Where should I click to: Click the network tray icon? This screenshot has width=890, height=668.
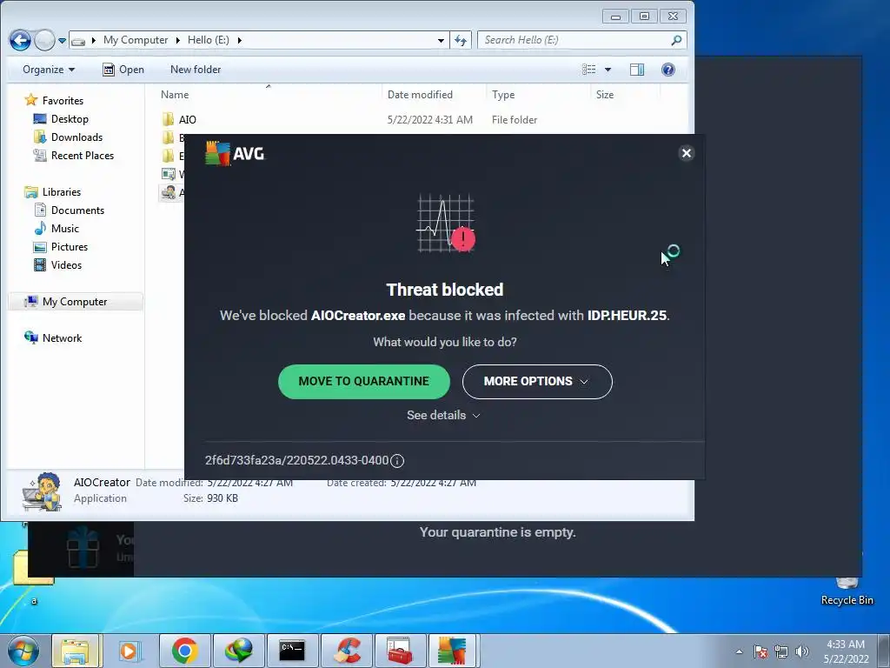coord(781,651)
